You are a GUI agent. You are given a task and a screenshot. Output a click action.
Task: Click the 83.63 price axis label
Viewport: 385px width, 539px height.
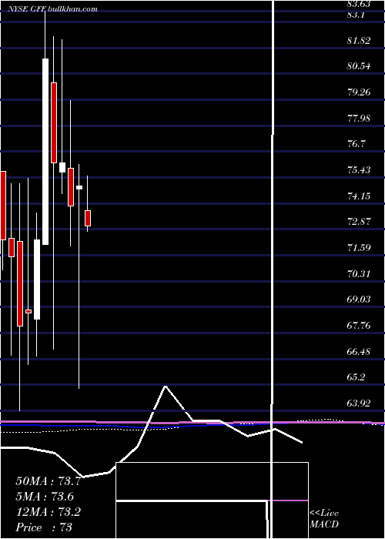359,4
